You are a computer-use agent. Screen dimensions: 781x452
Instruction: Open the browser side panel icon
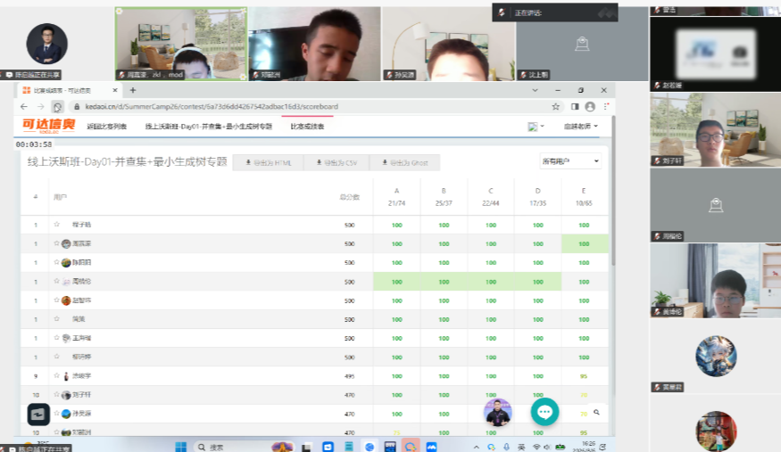(x=575, y=106)
